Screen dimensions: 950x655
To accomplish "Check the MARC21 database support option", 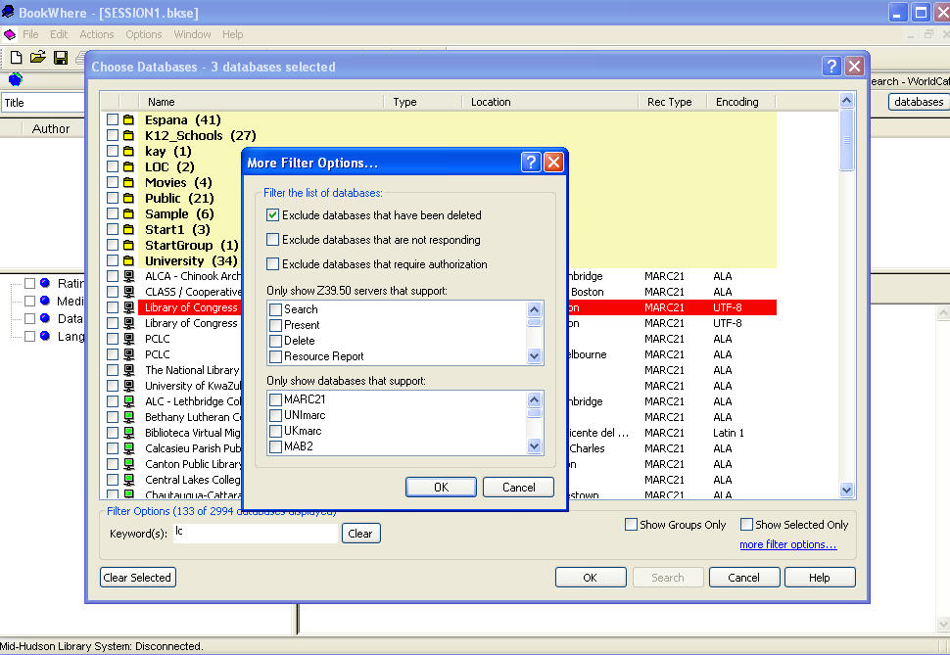I will tap(275, 399).
